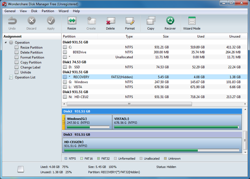Check the D: SSD partition checkbox
The height and width of the screenshot is (179, 250).
pyautogui.click(x=65, y=67)
